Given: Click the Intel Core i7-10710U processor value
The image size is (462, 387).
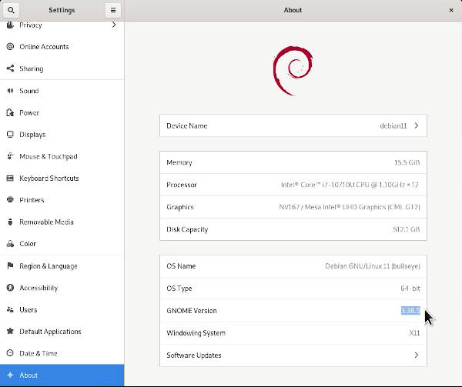Looking at the screenshot, I should tap(350, 185).
